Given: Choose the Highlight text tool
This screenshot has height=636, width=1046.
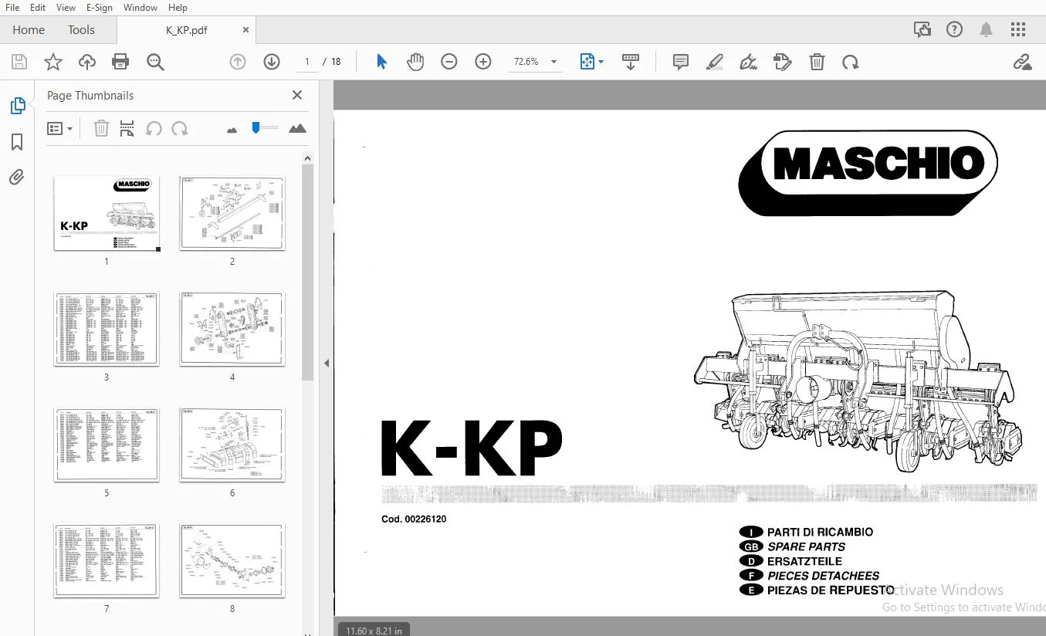Looking at the screenshot, I should (715, 62).
